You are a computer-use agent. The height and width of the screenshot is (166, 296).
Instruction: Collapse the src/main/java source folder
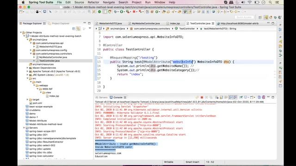point(28,40)
